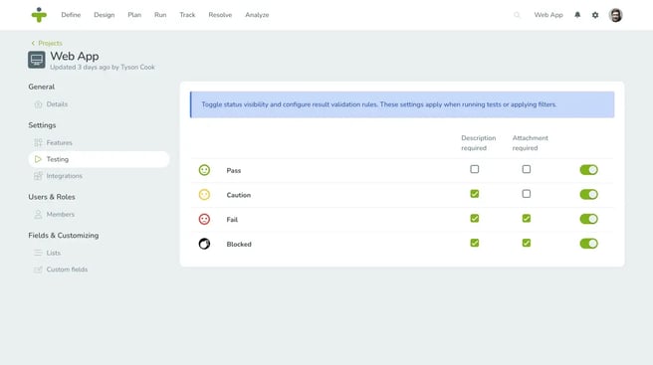Turn off the Pass status toggle
This screenshot has height=365, width=653.
pyautogui.click(x=589, y=170)
